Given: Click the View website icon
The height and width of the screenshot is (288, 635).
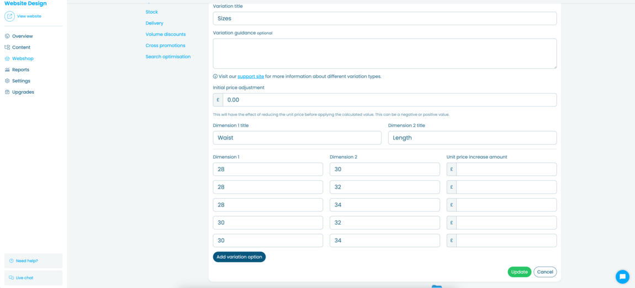Looking at the screenshot, I should (x=9, y=17).
